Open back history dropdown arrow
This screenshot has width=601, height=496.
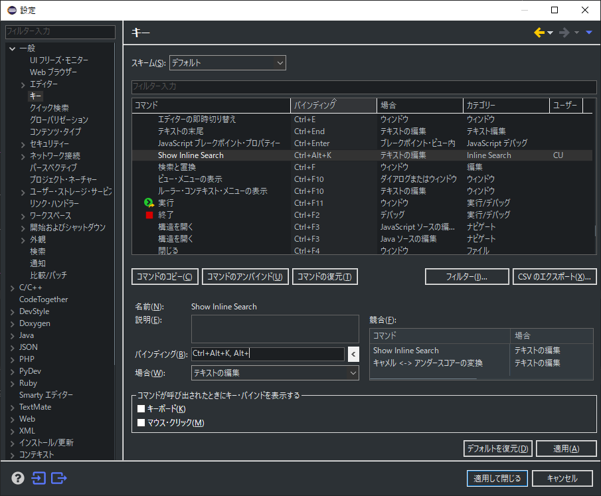550,33
